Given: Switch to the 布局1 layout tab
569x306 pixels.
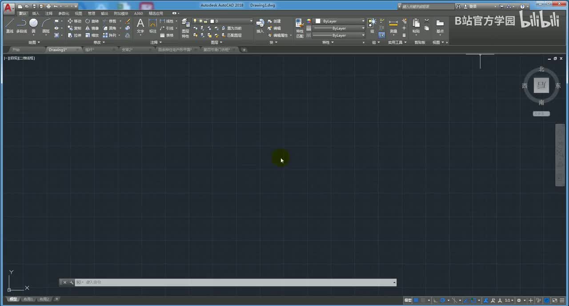Looking at the screenshot, I should (28, 299).
